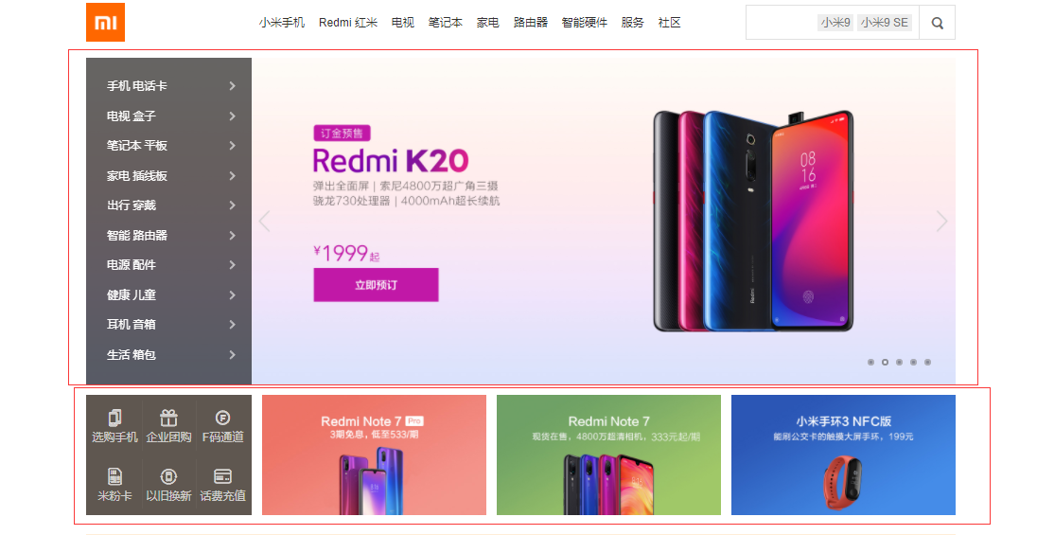Viewport: 1037px width, 535px height.
Task: Expand the 手机 电话卡 category chevron
Action: pyautogui.click(x=232, y=86)
